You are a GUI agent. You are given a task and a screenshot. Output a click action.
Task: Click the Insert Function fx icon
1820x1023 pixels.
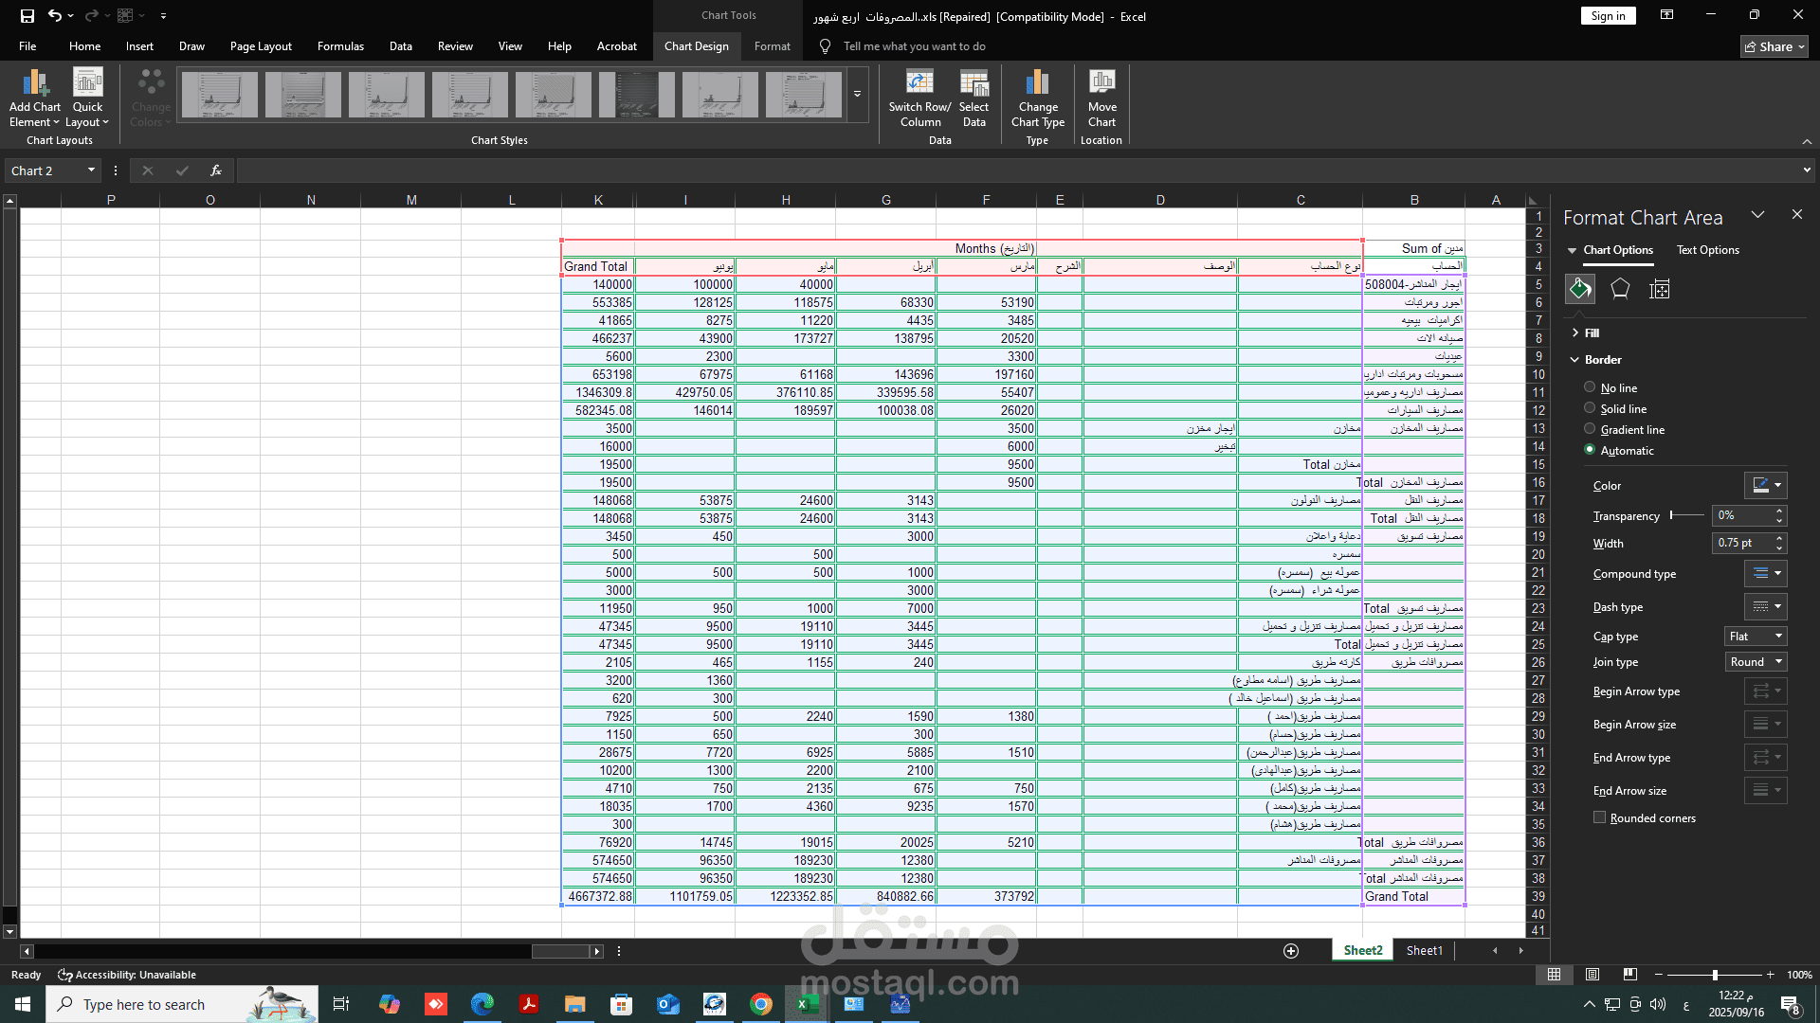[216, 170]
